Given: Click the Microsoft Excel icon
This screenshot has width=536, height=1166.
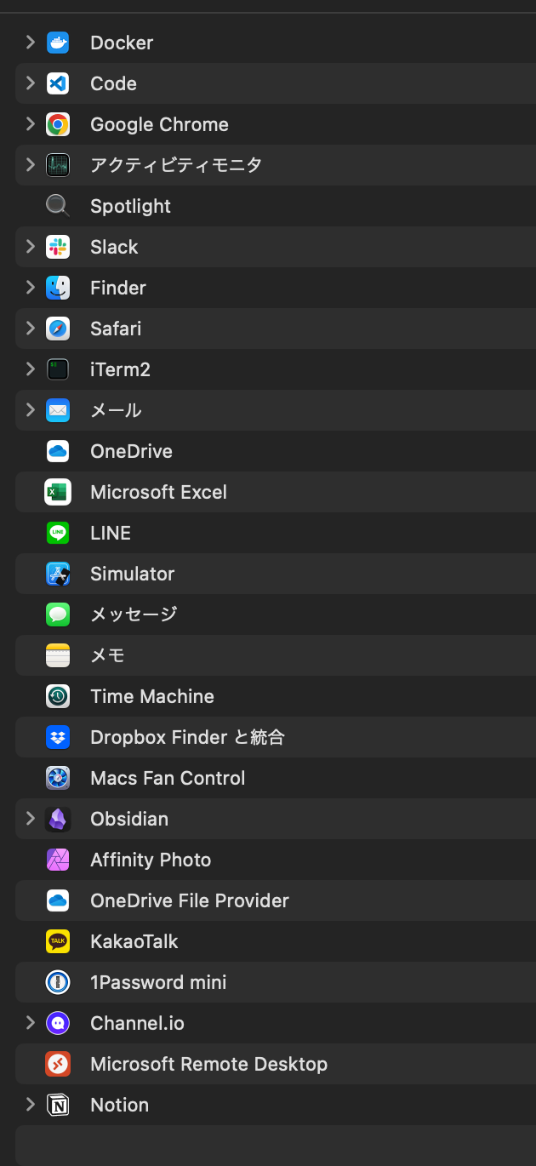Looking at the screenshot, I should point(58,492).
